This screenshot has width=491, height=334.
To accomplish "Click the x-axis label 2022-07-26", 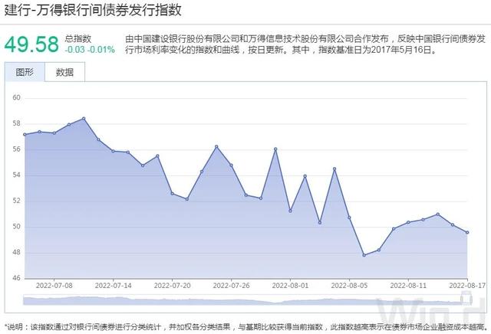I will click(232, 286).
